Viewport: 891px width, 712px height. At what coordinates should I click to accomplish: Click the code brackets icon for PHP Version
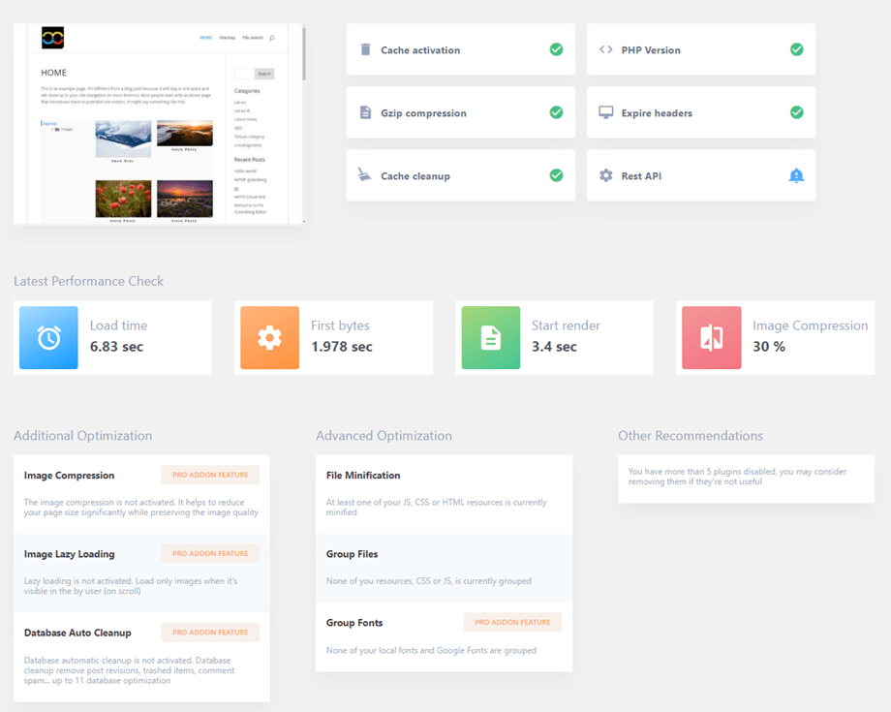click(x=605, y=49)
